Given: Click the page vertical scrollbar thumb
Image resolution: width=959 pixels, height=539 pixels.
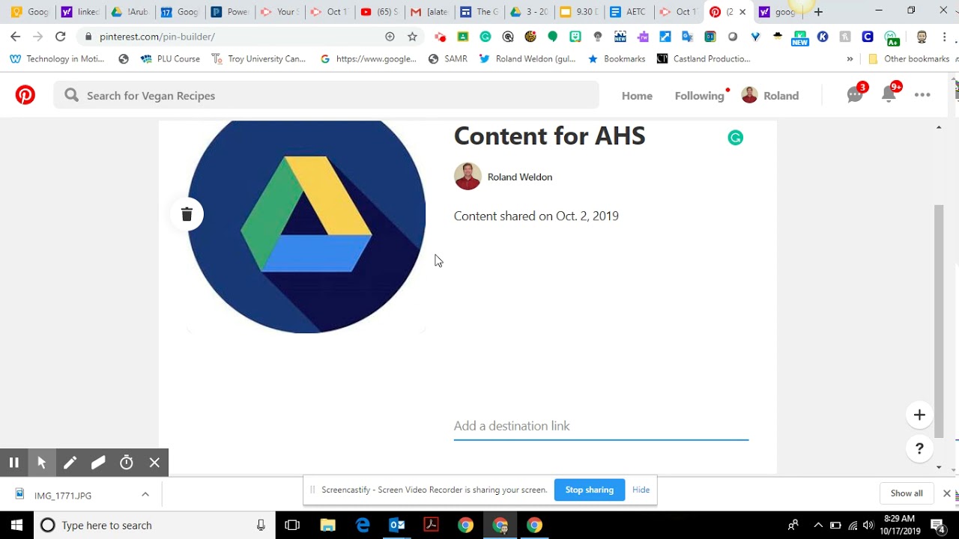Looking at the screenshot, I should 939,320.
